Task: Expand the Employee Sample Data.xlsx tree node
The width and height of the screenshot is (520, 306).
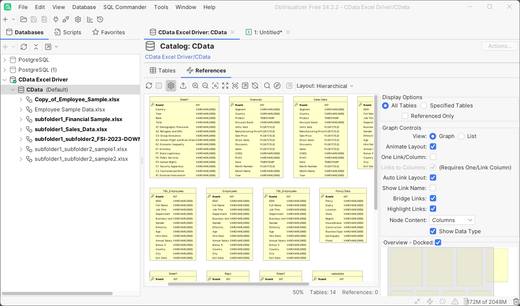Action: (21, 110)
